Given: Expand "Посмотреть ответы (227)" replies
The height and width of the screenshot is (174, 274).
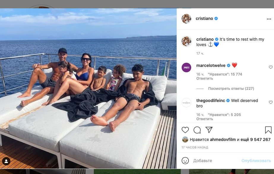Looking at the screenshot, I should coord(231,89).
